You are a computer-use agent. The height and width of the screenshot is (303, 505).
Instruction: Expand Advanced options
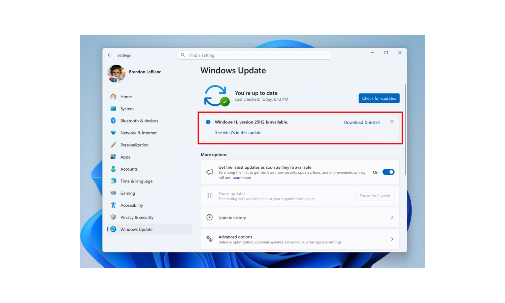tap(300, 239)
